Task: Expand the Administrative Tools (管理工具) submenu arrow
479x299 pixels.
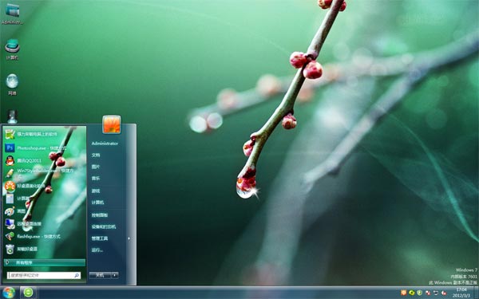Action: point(129,238)
